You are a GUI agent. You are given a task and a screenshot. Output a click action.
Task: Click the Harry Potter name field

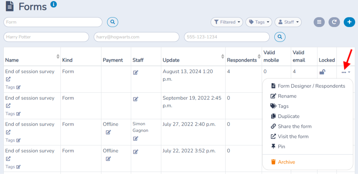pyautogui.click(x=46, y=37)
